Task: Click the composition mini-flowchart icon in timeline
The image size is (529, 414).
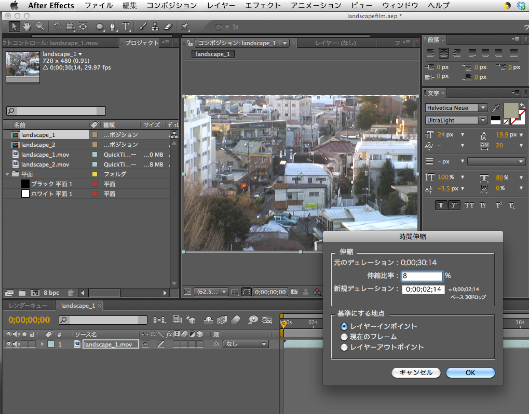Action: tap(159, 320)
